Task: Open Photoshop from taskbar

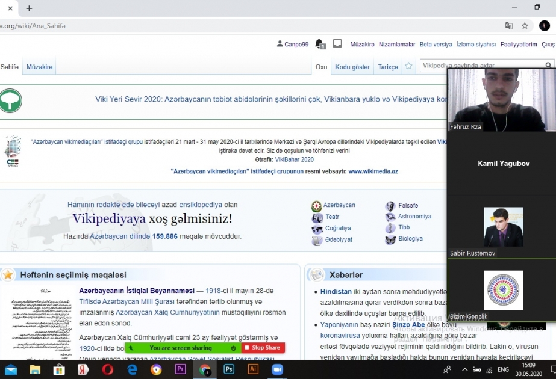Action: click(229, 369)
